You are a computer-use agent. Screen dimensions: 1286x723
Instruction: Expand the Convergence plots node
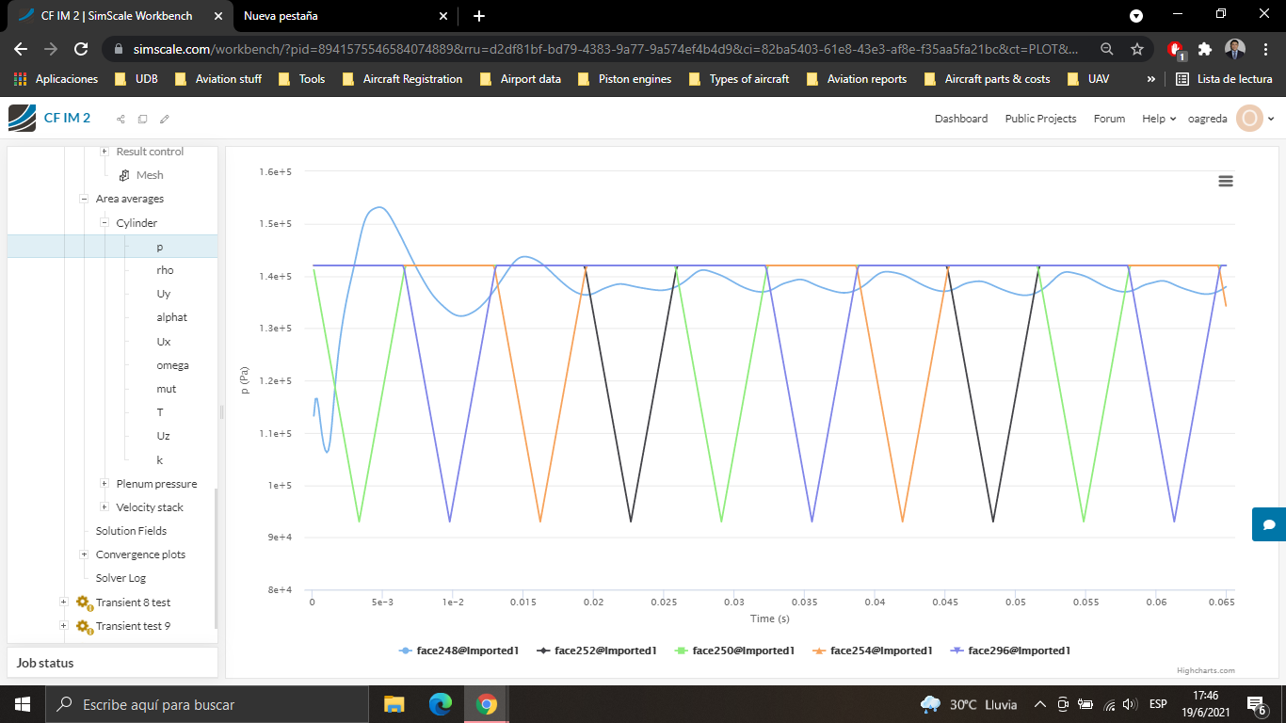tap(84, 554)
